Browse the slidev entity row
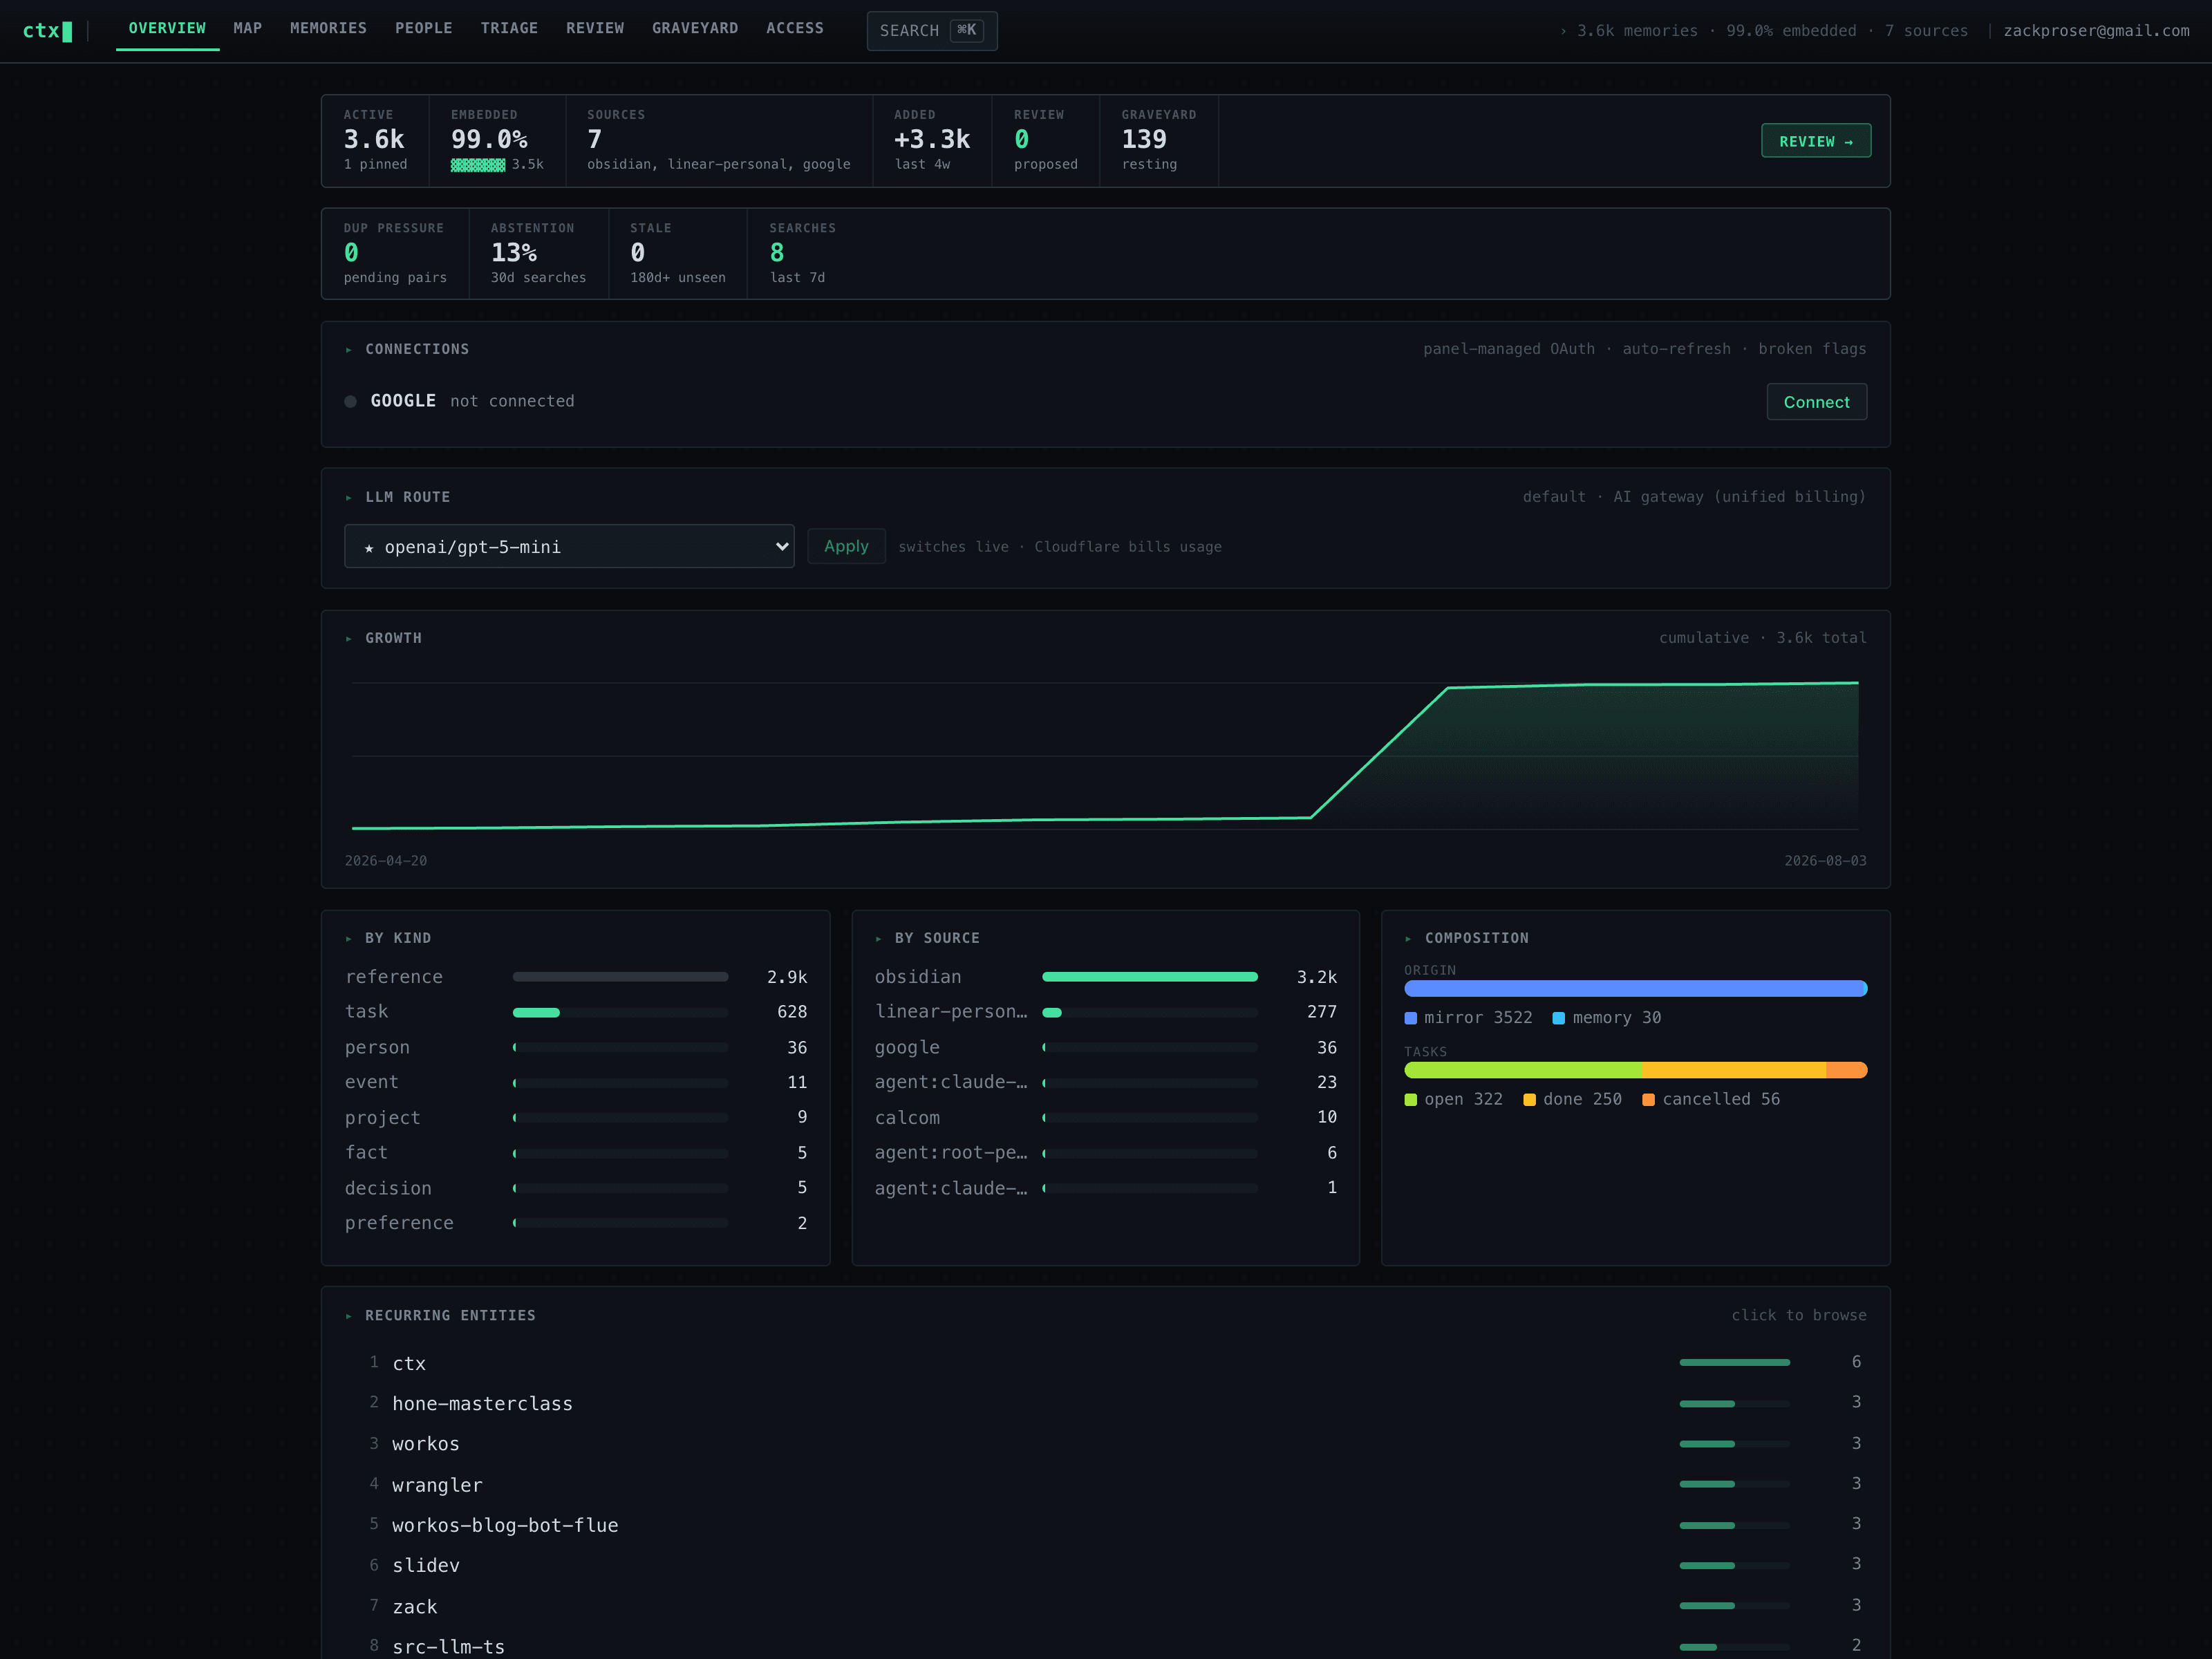This screenshot has width=2212, height=1659. point(1105,1565)
